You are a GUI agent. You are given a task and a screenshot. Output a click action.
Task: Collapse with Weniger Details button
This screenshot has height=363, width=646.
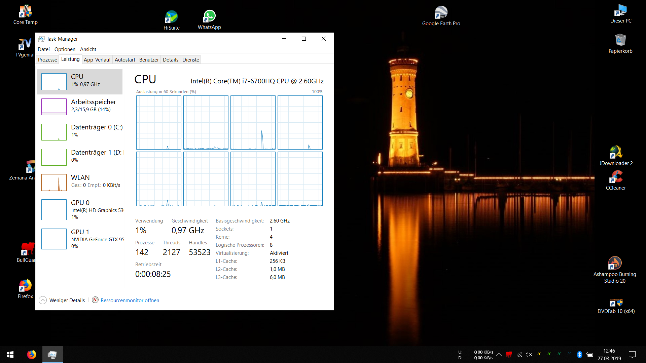[62, 300]
